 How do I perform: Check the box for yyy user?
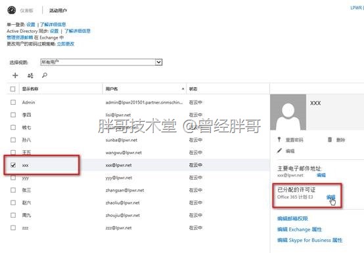13,178
